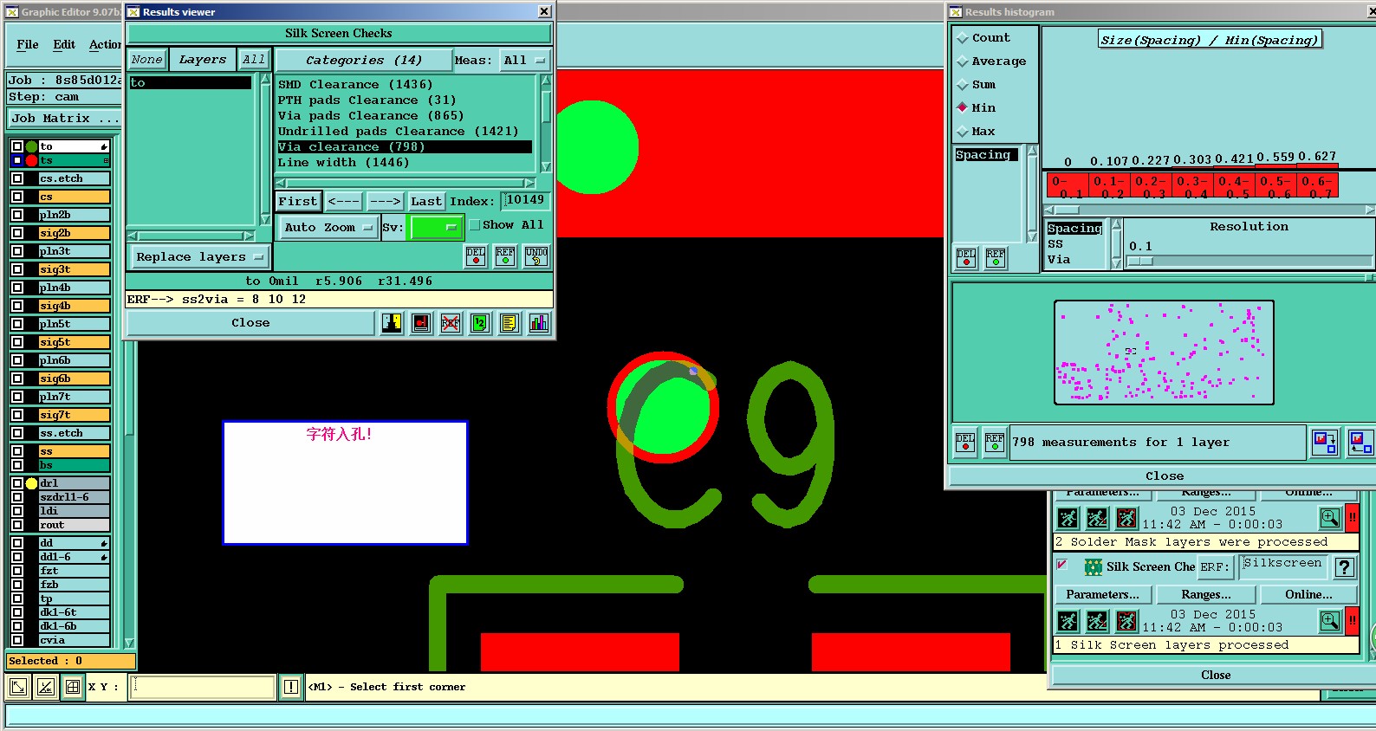Click magnifier results icon in Silk Screen row
Image resolution: width=1376 pixels, height=731 pixels.
(x=1330, y=621)
